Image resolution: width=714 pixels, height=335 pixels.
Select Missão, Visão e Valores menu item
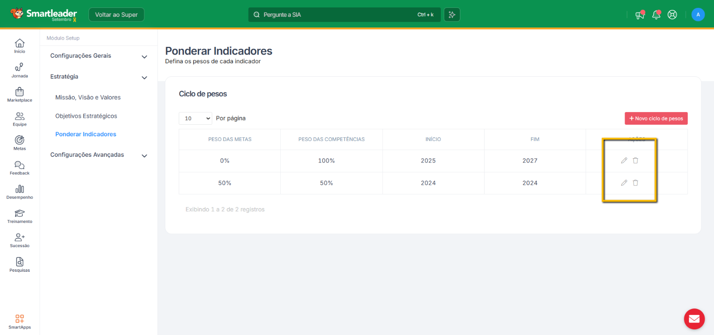[x=88, y=98]
